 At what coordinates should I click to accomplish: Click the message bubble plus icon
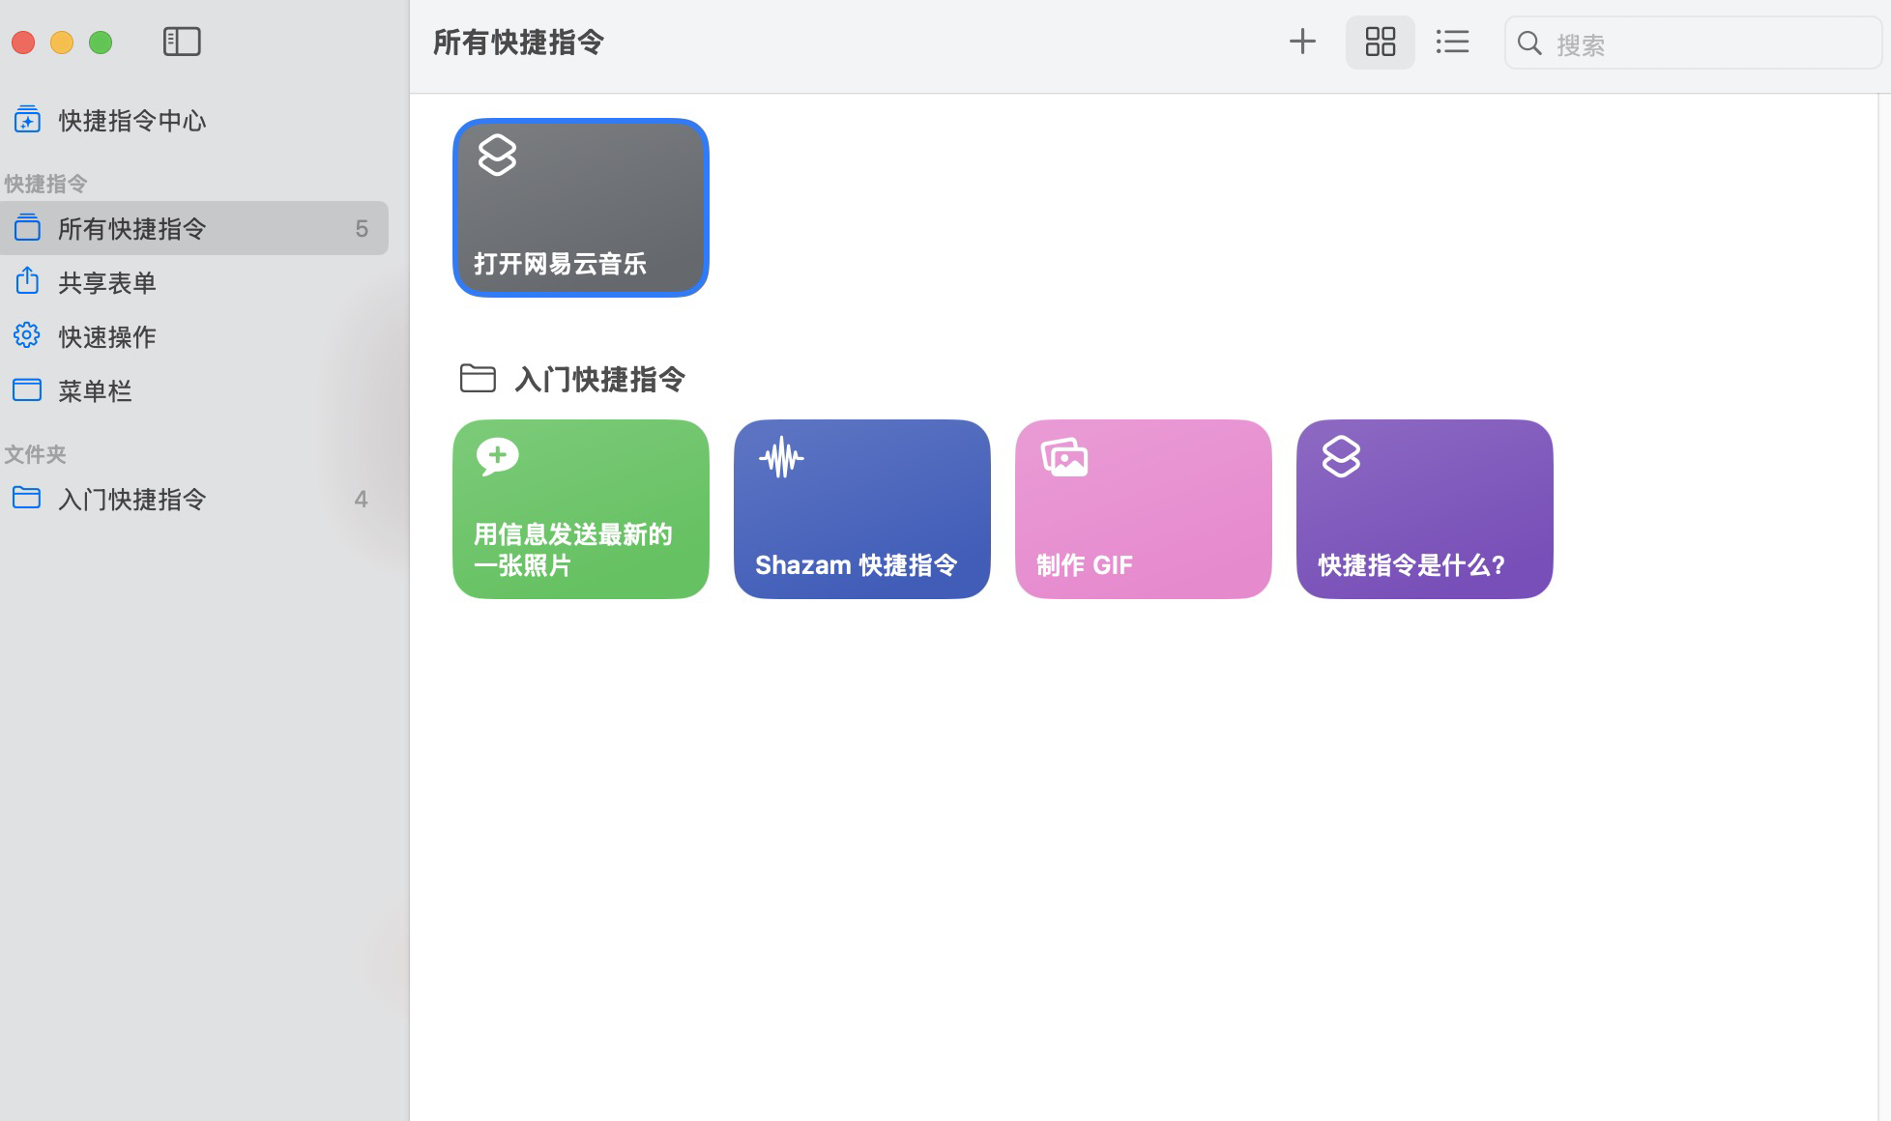click(x=497, y=456)
